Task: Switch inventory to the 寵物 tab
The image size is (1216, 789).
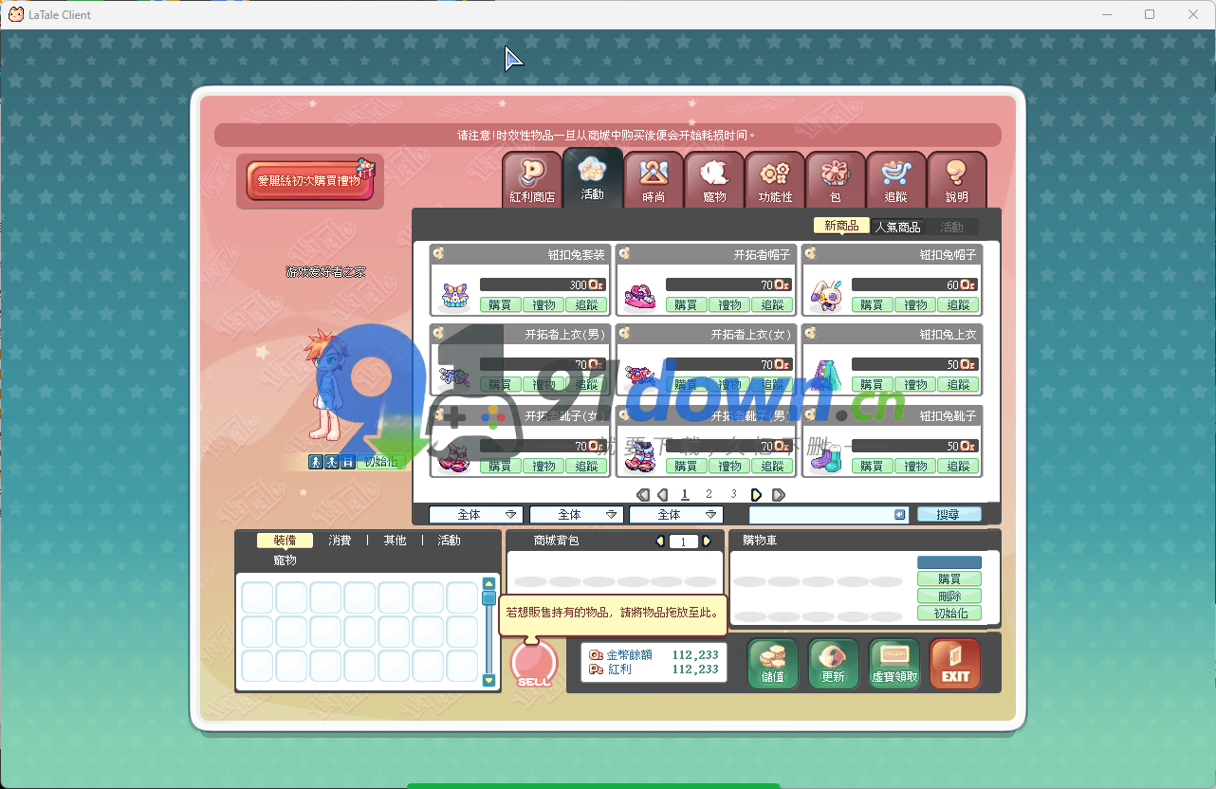Action: (285, 560)
